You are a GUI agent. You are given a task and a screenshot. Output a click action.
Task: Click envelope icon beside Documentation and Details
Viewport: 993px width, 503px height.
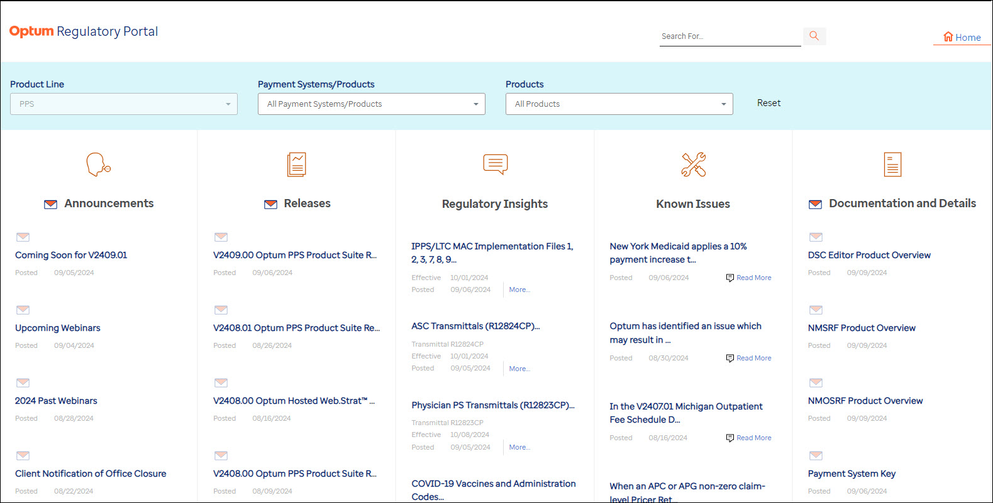click(x=816, y=204)
